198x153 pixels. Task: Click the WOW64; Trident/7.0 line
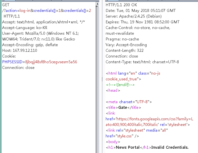click(39, 39)
